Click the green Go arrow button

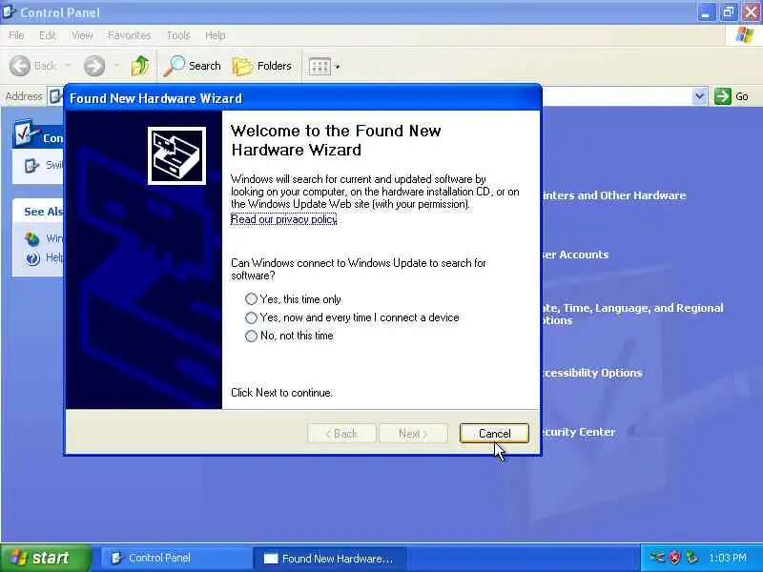[x=723, y=96]
